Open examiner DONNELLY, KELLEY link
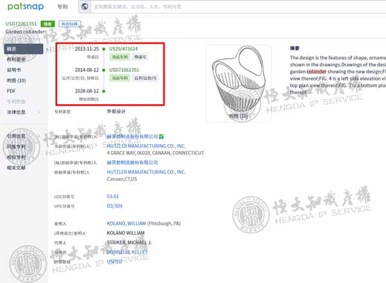Screen dimensions: 386x283 tap(127, 252)
